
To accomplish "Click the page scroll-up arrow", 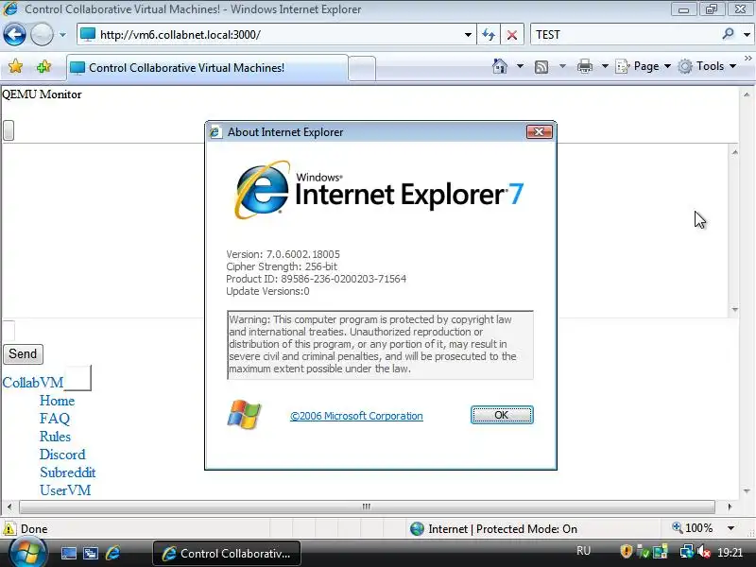I will (747, 95).
